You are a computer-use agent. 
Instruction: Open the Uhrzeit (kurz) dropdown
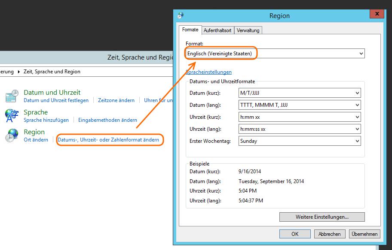point(300,117)
